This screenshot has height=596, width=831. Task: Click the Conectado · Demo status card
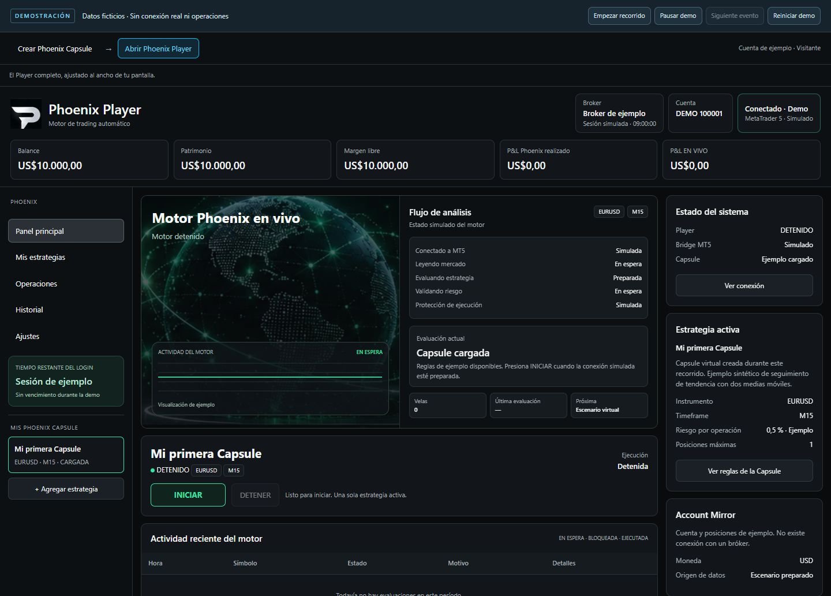pyautogui.click(x=778, y=113)
